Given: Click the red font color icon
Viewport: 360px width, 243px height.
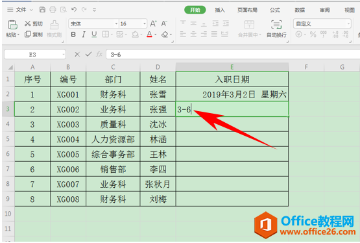Looking at the screenshot, I should coord(149,34).
